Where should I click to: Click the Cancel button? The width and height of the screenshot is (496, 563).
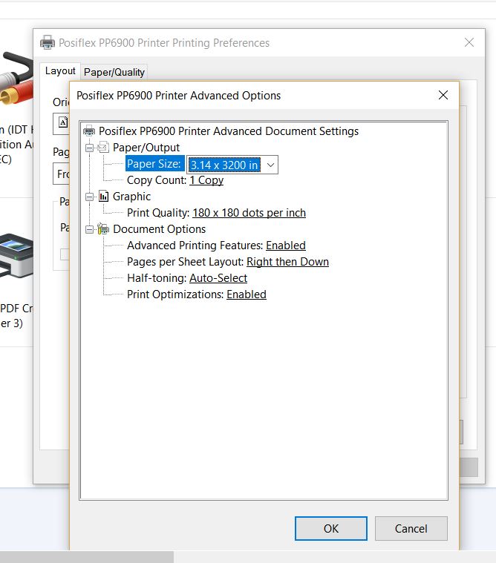point(411,529)
